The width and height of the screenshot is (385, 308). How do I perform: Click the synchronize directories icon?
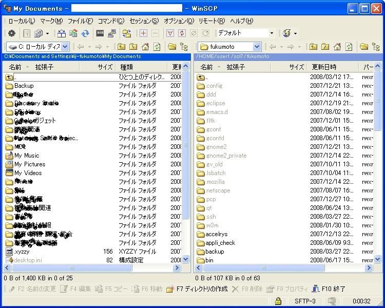tap(73, 33)
